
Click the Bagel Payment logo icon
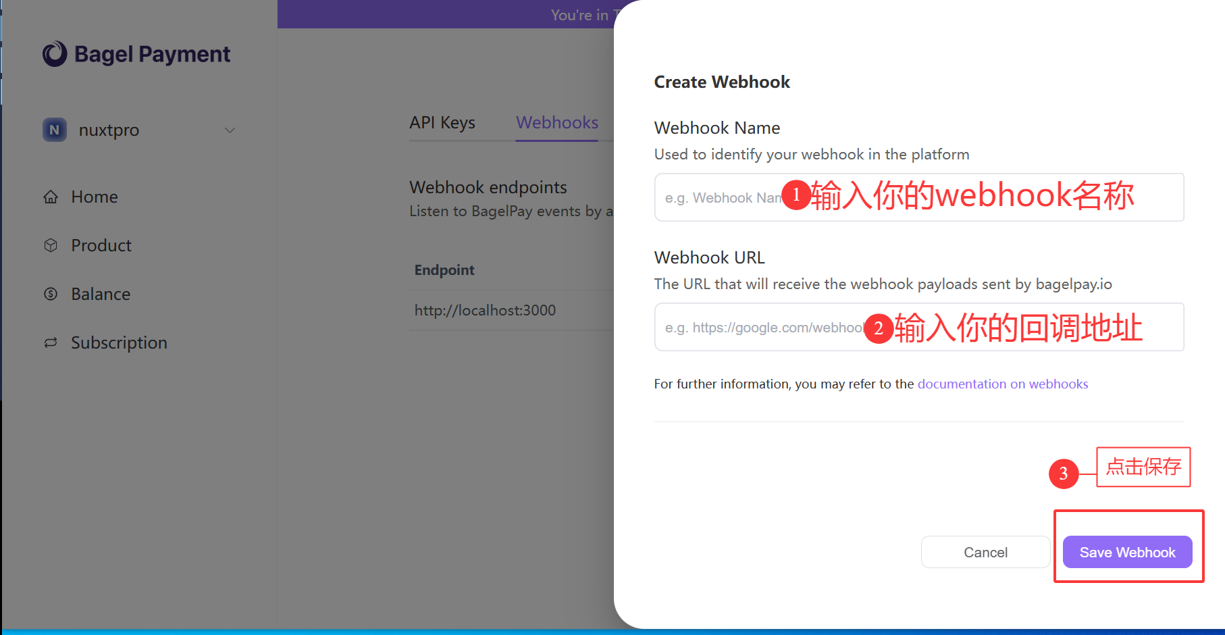point(55,54)
